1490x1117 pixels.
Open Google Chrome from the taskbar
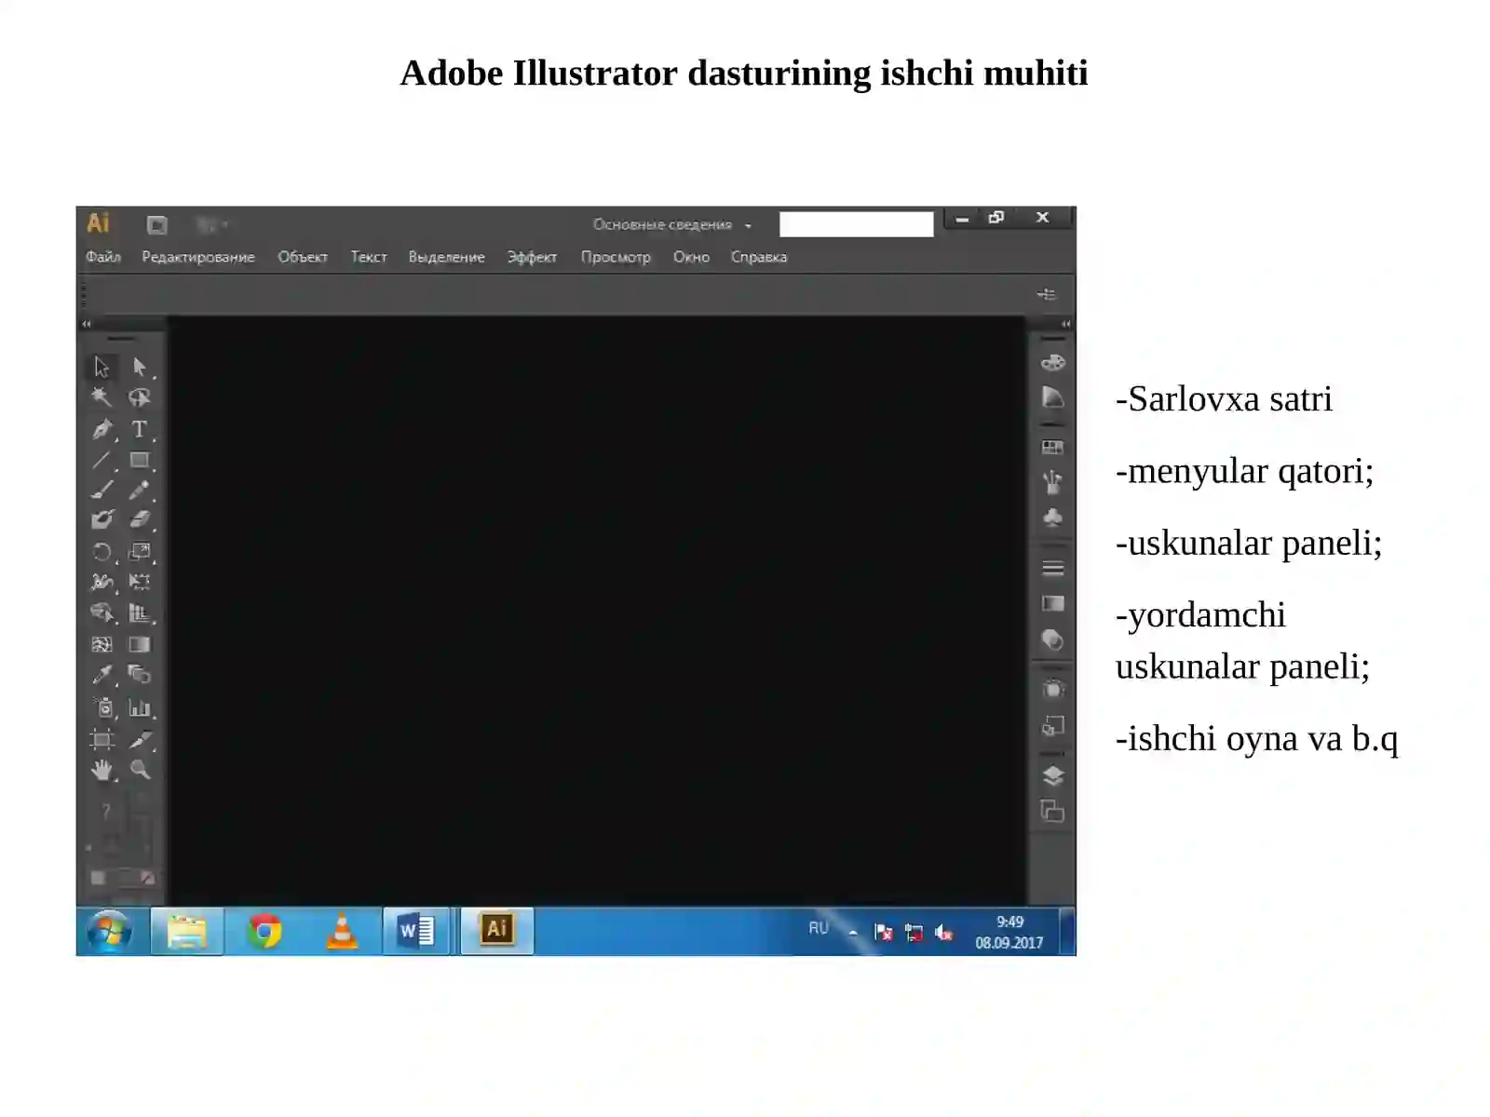[265, 931]
